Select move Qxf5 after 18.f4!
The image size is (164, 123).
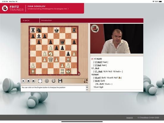[102, 81]
